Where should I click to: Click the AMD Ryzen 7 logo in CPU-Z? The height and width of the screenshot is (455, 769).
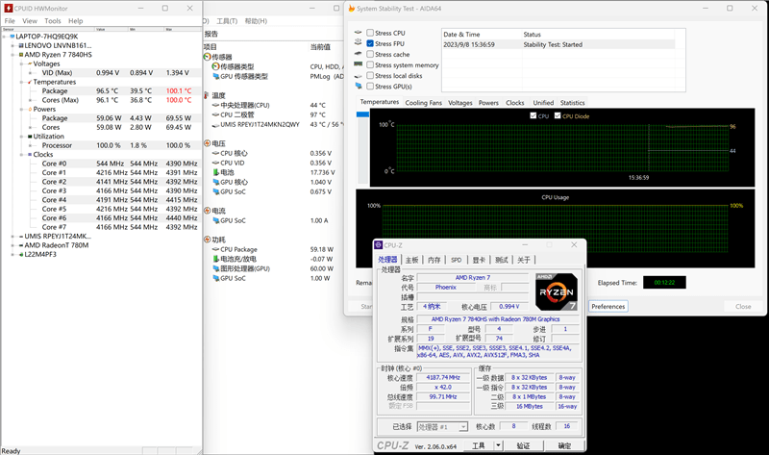(557, 291)
